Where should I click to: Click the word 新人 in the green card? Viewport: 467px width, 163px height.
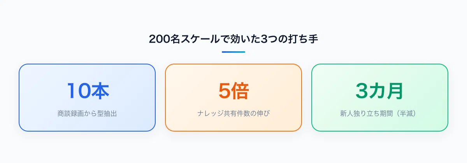click(346, 114)
